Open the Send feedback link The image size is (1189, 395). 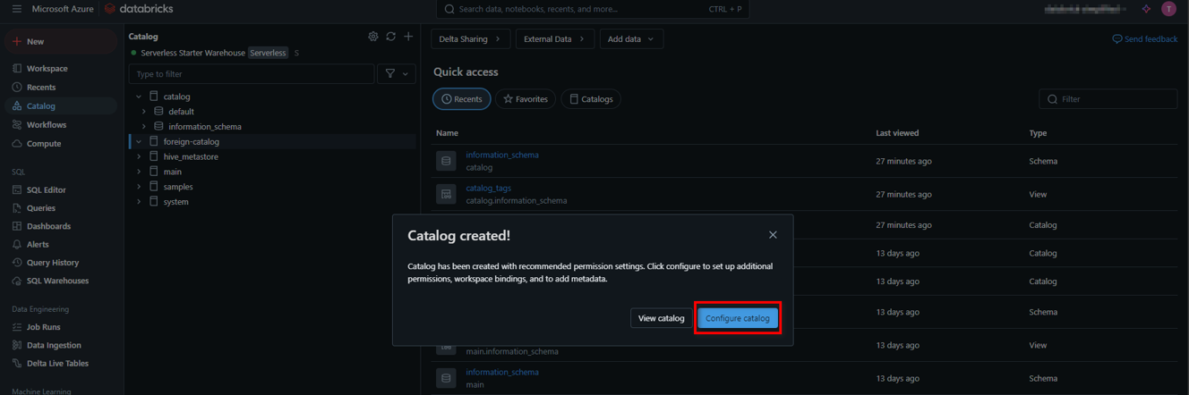click(1145, 39)
